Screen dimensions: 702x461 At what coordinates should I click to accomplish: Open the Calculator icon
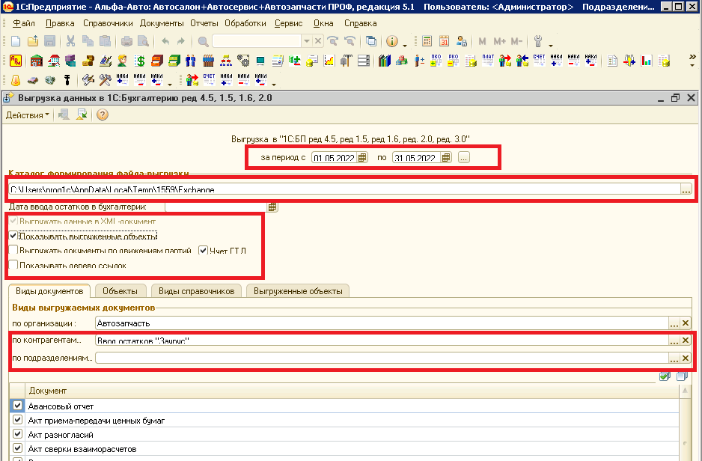427,42
